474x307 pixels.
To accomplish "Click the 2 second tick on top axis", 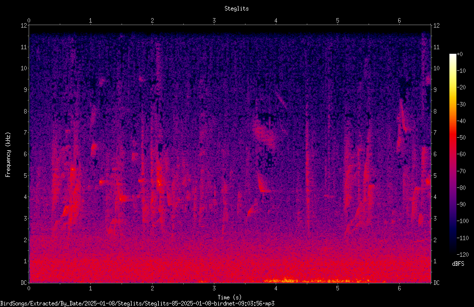I will (x=152, y=21).
